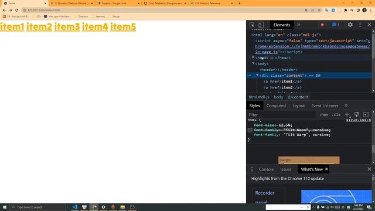Collapse the body element node

pyautogui.click(x=253, y=63)
